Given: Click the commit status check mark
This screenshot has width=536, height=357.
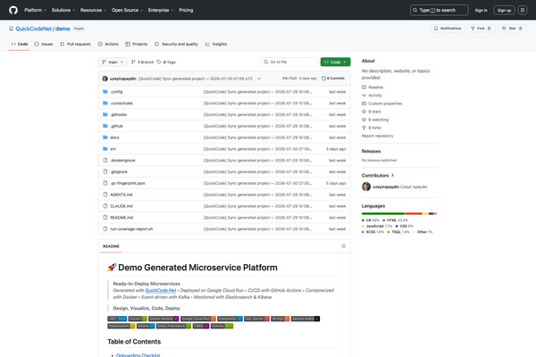Looking at the screenshot, I should (259, 79).
